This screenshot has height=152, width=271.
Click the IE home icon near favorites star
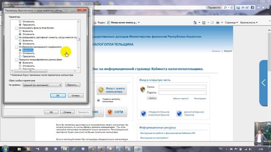click(259, 8)
